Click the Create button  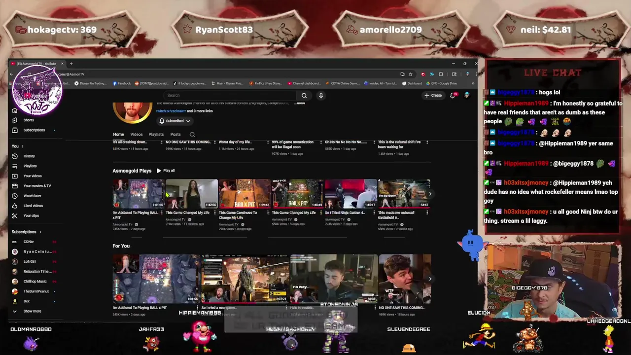coord(433,95)
